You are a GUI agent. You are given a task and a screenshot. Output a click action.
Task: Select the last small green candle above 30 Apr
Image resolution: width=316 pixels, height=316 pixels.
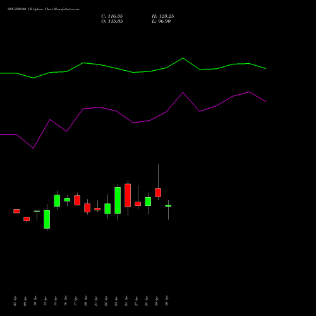168,205
